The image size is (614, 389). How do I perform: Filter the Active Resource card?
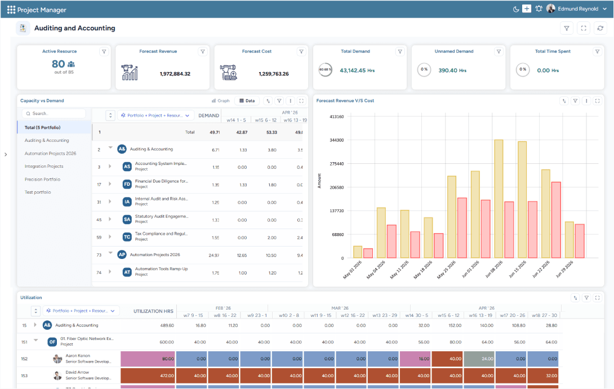tap(104, 51)
